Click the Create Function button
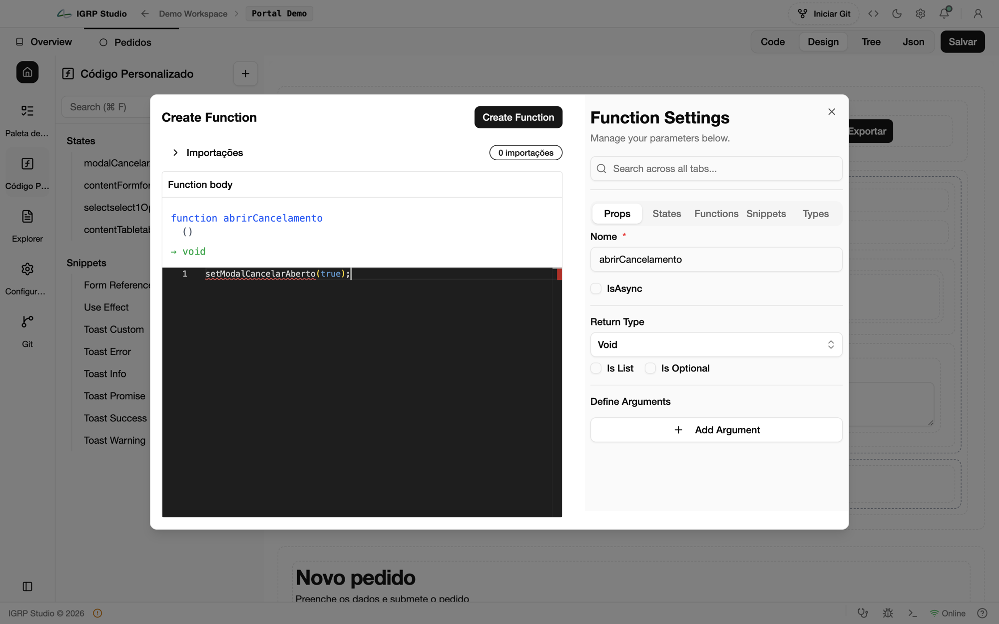 pyautogui.click(x=518, y=117)
